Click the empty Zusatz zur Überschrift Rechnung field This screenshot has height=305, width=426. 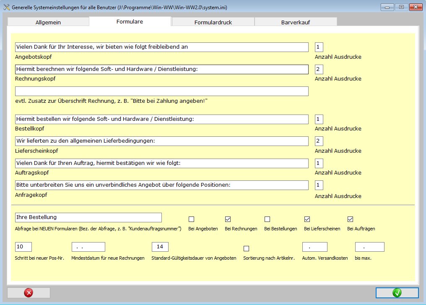tap(162, 91)
